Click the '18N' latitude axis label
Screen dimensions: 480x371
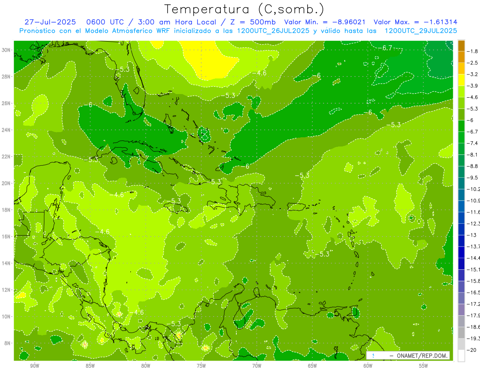coord(6,210)
